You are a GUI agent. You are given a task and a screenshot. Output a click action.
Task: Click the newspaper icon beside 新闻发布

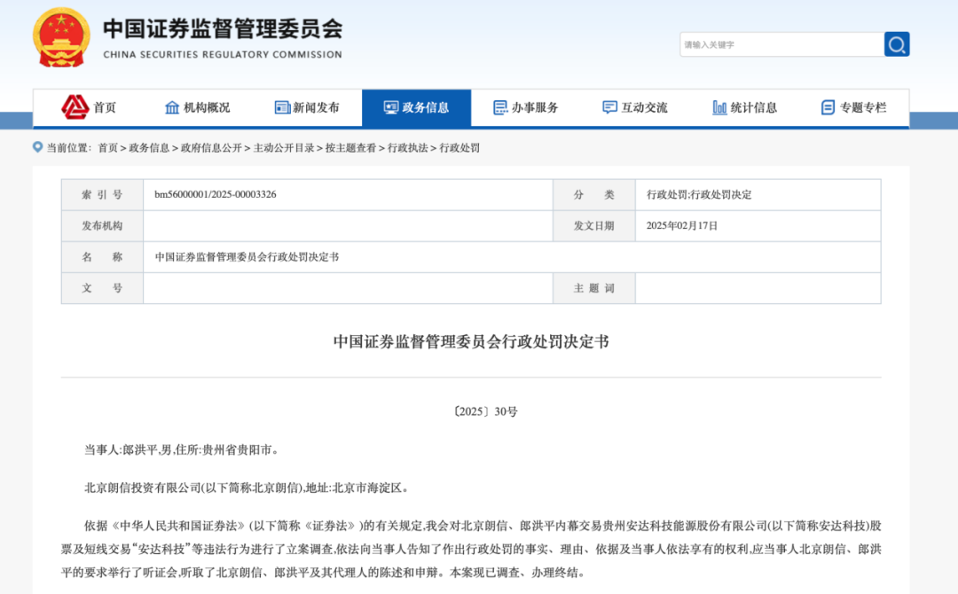coord(283,107)
